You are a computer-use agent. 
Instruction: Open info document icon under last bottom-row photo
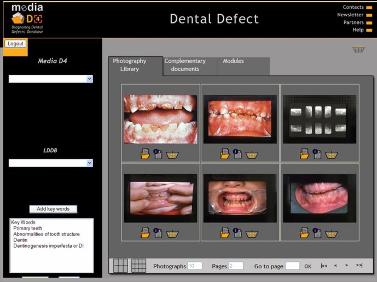click(317, 233)
